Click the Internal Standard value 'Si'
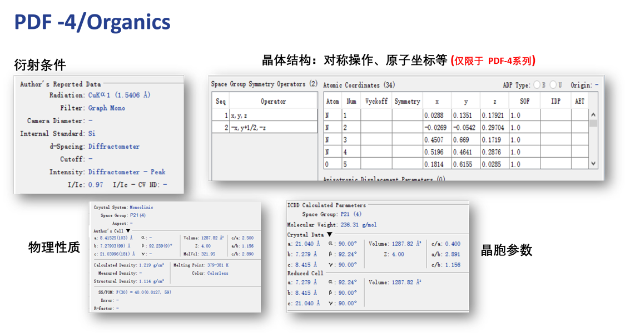The image size is (625, 333). (92, 133)
